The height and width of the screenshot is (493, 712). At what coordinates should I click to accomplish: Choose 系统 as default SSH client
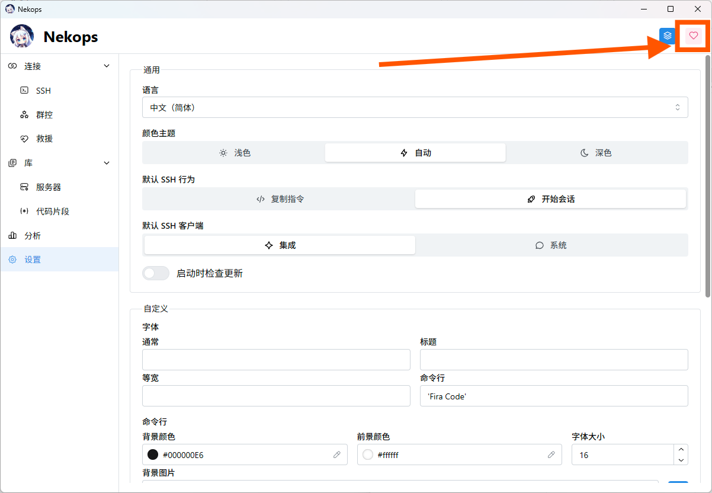click(551, 245)
